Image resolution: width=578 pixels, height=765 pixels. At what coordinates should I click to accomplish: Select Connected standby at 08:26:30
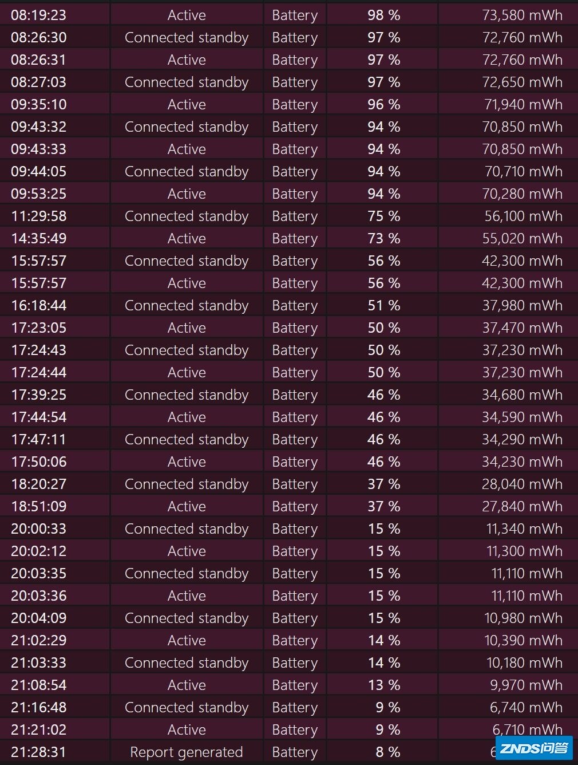[x=187, y=38]
